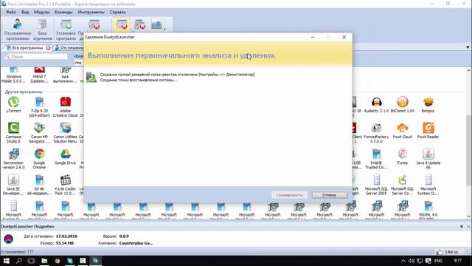This screenshot has height=266, width=472.
Task: Open the Windows Start menu
Action: pyautogui.click(x=6, y=261)
